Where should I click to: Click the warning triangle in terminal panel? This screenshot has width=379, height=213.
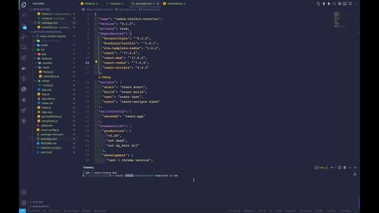coord(355,174)
